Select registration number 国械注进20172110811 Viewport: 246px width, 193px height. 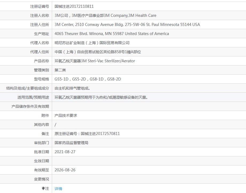[x=74, y=6]
